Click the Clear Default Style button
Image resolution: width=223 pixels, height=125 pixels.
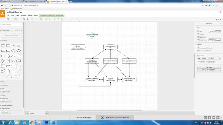pyautogui.click(x=209, y=70)
